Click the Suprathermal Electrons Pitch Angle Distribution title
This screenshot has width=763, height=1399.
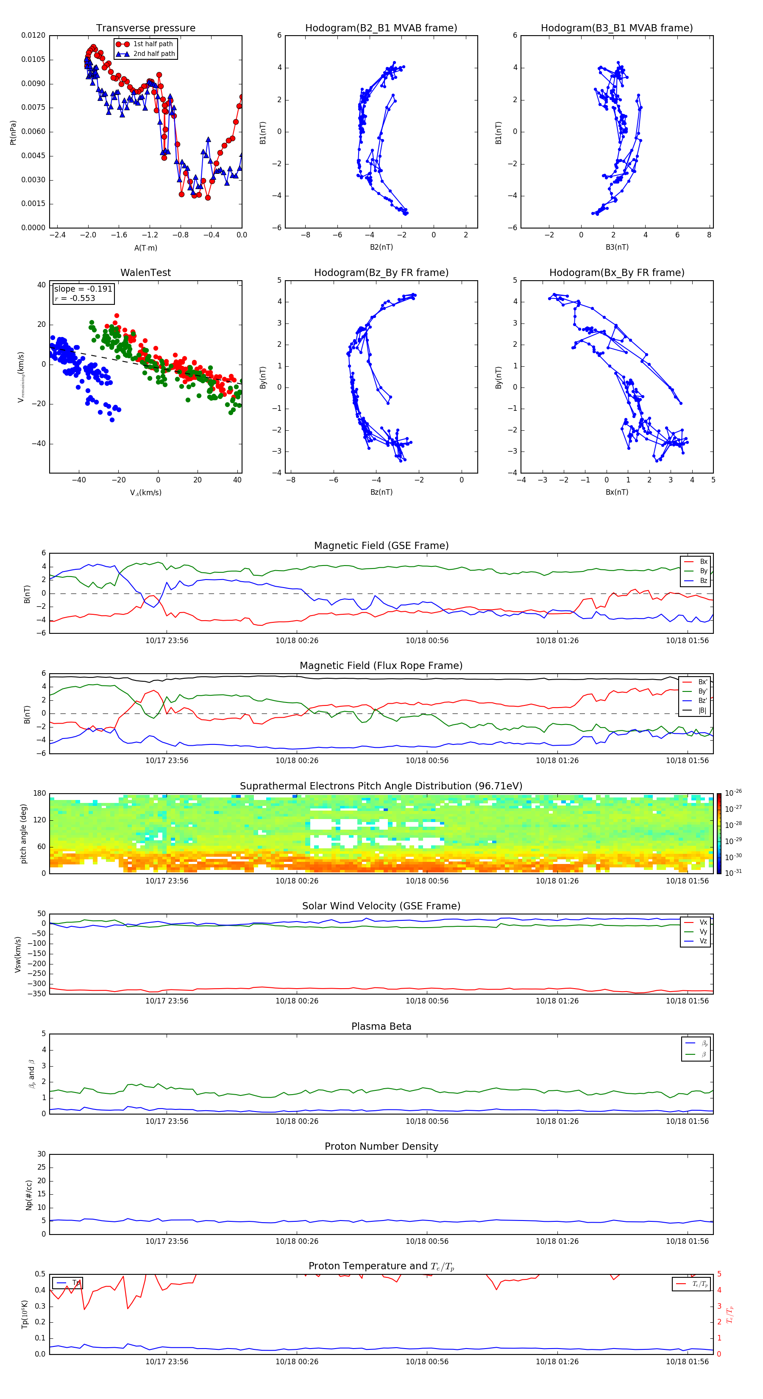coord(381,786)
